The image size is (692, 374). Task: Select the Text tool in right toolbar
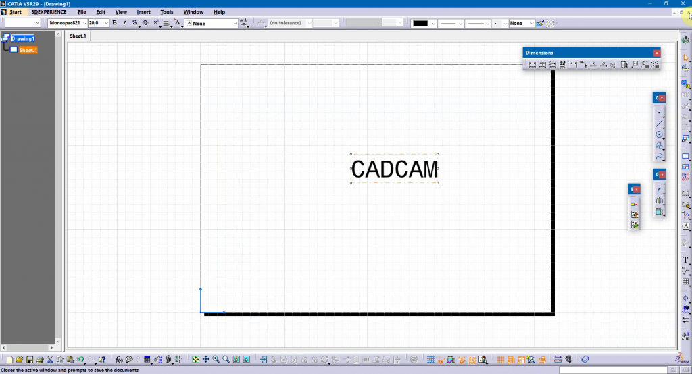685,260
